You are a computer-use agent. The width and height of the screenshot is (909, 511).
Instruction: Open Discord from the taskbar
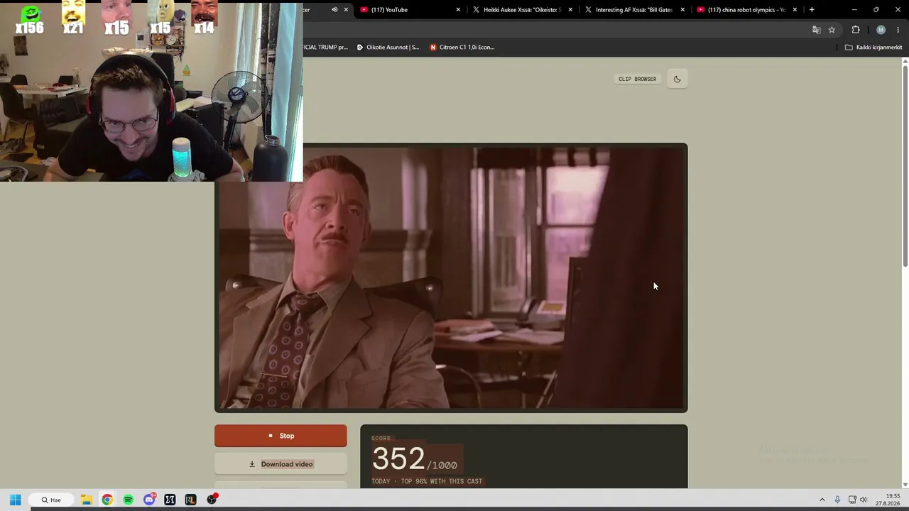click(149, 500)
